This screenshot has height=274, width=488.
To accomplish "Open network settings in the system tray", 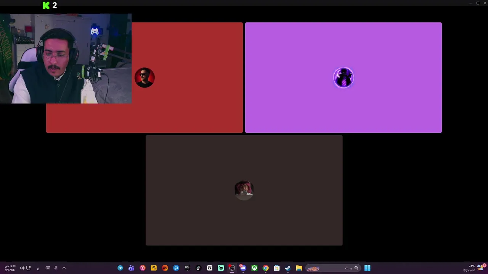I will (x=29, y=268).
